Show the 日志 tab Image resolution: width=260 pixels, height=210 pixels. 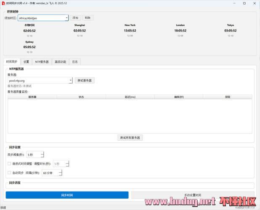(x=74, y=62)
